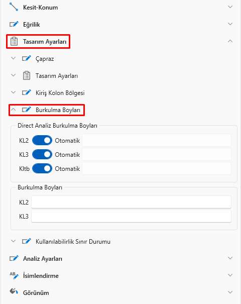Turn off the KL3 Otomatik switch
Image resolution: width=241 pixels, height=304 pixels.
[x=42, y=155]
